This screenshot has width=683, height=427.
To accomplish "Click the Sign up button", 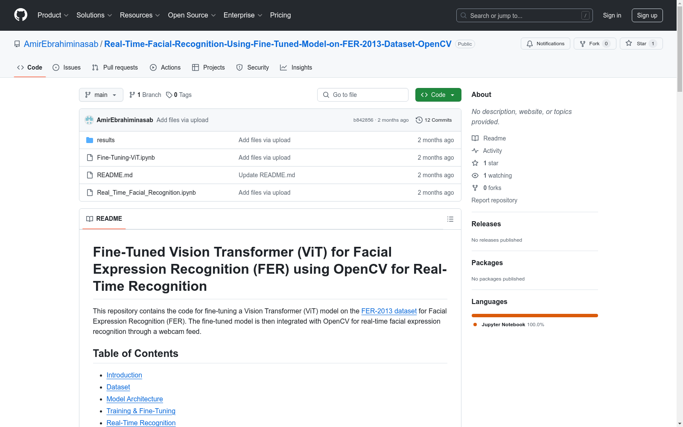I will [647, 15].
